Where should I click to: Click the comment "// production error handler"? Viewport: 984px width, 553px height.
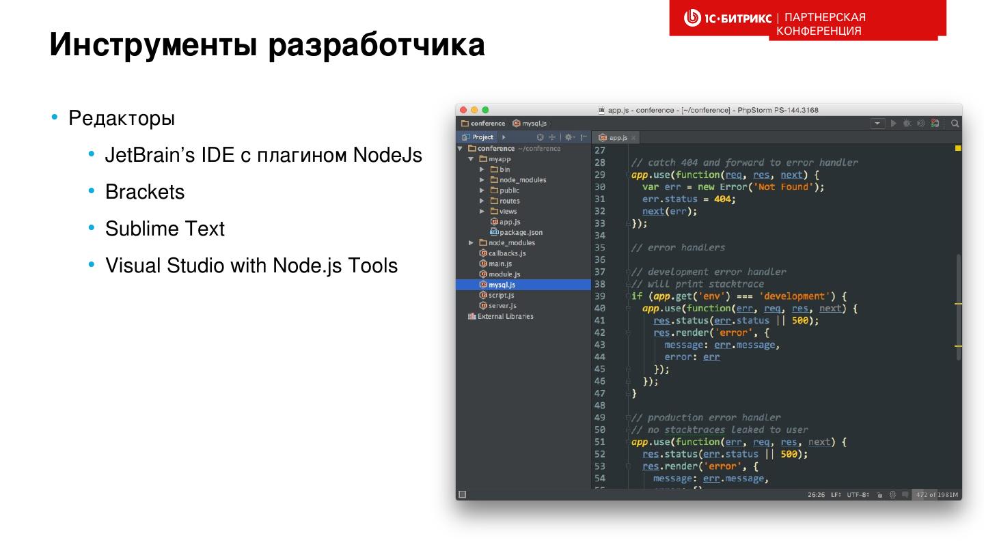click(x=706, y=418)
